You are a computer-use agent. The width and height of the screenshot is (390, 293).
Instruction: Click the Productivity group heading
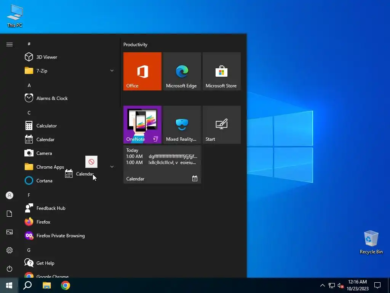pyautogui.click(x=135, y=45)
